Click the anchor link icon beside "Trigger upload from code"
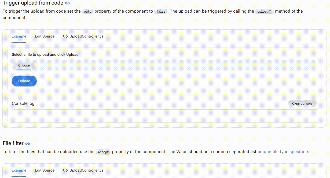This screenshot has width=330, height=178. click(x=67, y=3)
